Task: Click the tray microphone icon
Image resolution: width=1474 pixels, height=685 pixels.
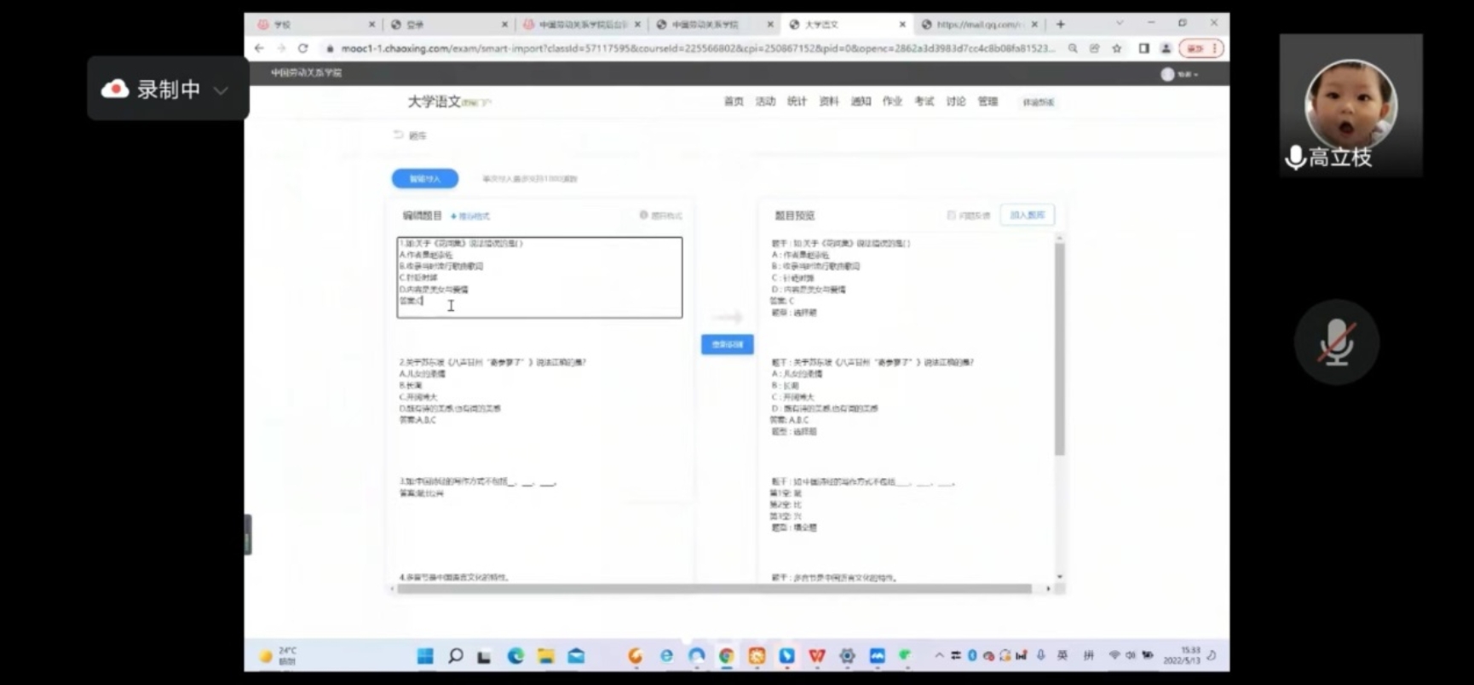Action: click(x=1040, y=655)
